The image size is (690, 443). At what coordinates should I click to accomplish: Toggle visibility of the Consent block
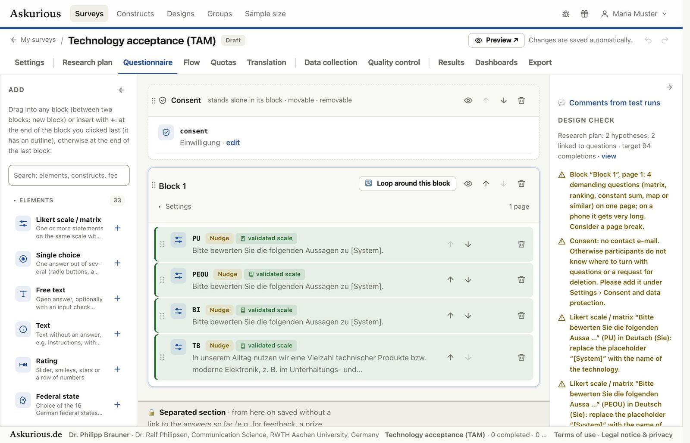pyautogui.click(x=468, y=100)
